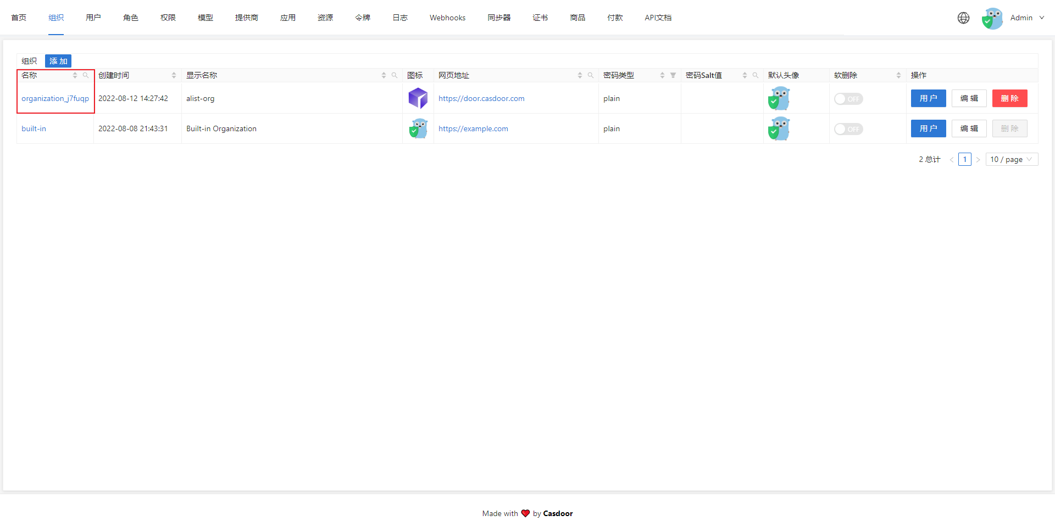1055x532 pixels.
Task: Open the https://door.casdoor.com link
Action: [x=481, y=98]
